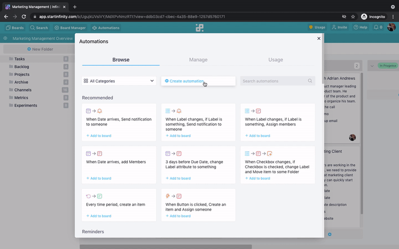Bookmark this page with star icon
Viewport: 399px width, 249px height.
pyautogui.click(x=353, y=16)
